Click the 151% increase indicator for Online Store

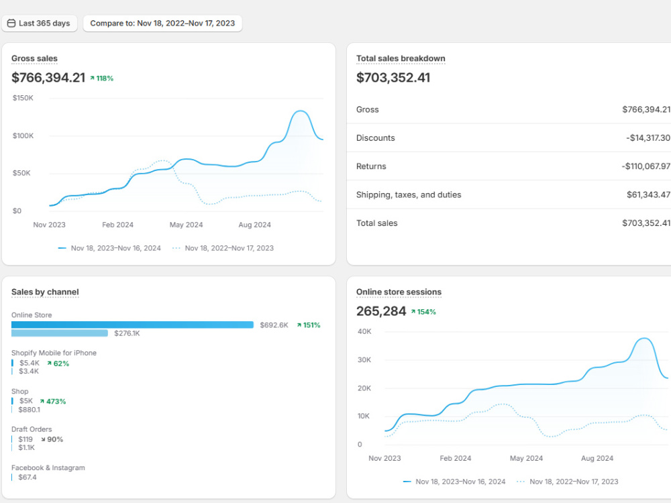coord(309,325)
